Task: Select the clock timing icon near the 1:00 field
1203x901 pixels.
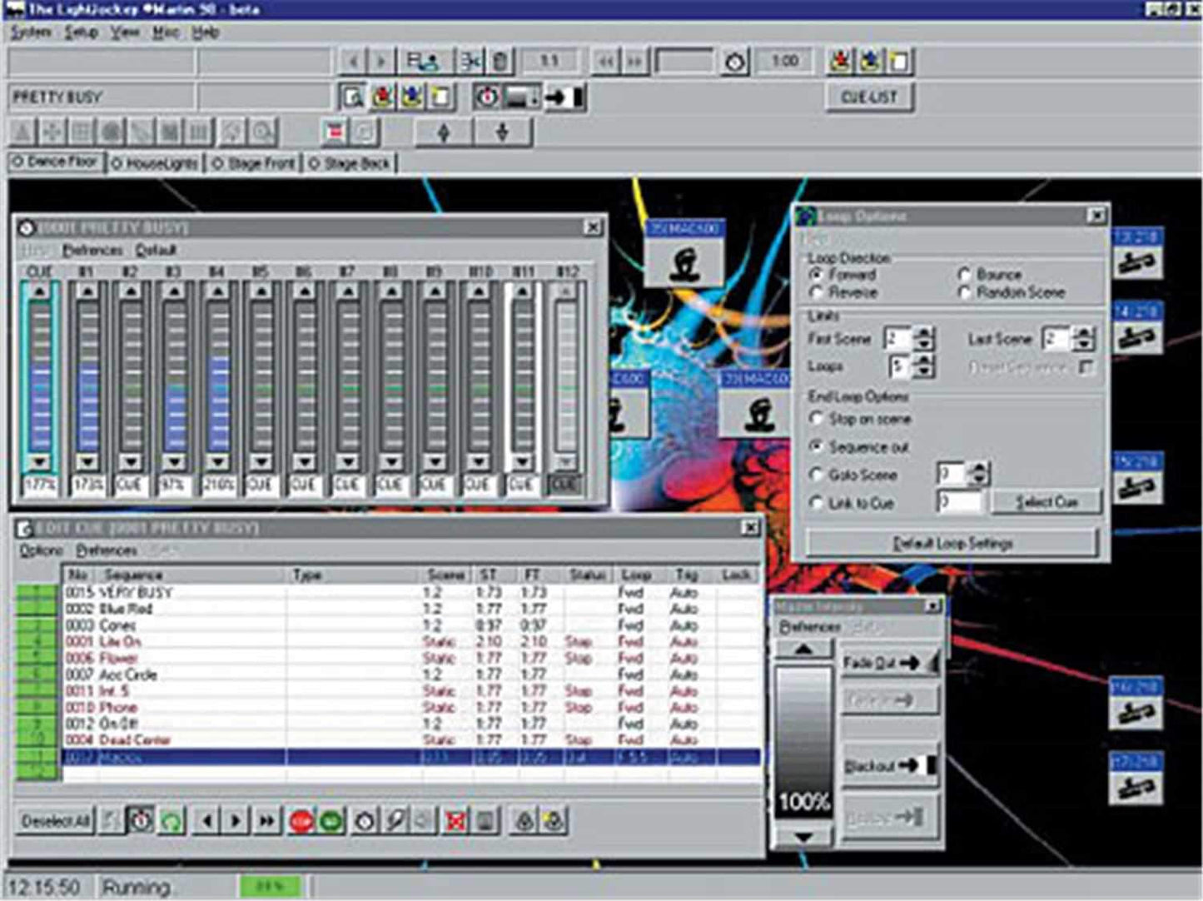Action: coord(736,59)
